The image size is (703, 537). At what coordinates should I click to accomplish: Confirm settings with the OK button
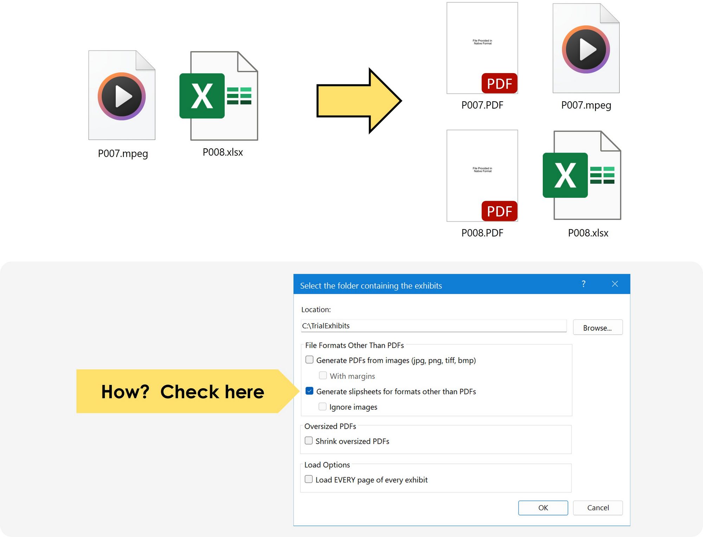pyautogui.click(x=543, y=507)
